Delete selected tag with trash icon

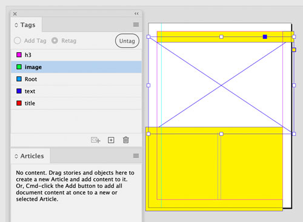point(125,140)
